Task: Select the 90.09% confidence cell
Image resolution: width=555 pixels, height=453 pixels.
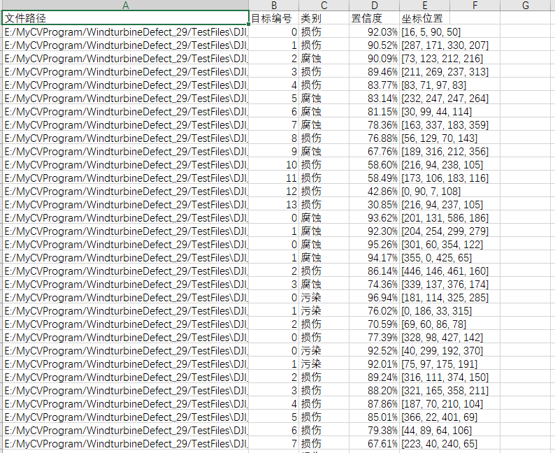Action: click(x=375, y=59)
